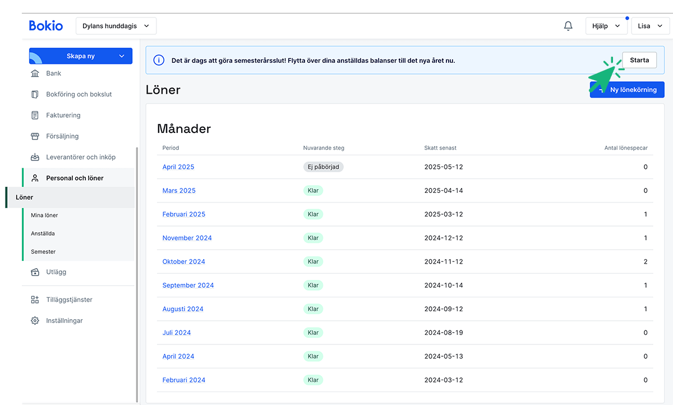Screen dimensions: 673x405
Task: Click the info icon in semester banner
Action: [159, 61]
